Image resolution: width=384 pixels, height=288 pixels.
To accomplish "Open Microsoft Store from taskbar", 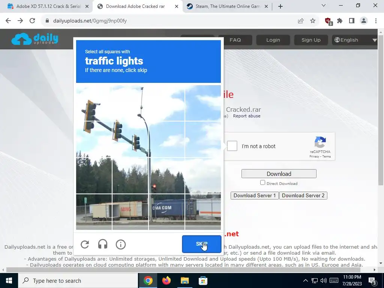I will [203, 280].
